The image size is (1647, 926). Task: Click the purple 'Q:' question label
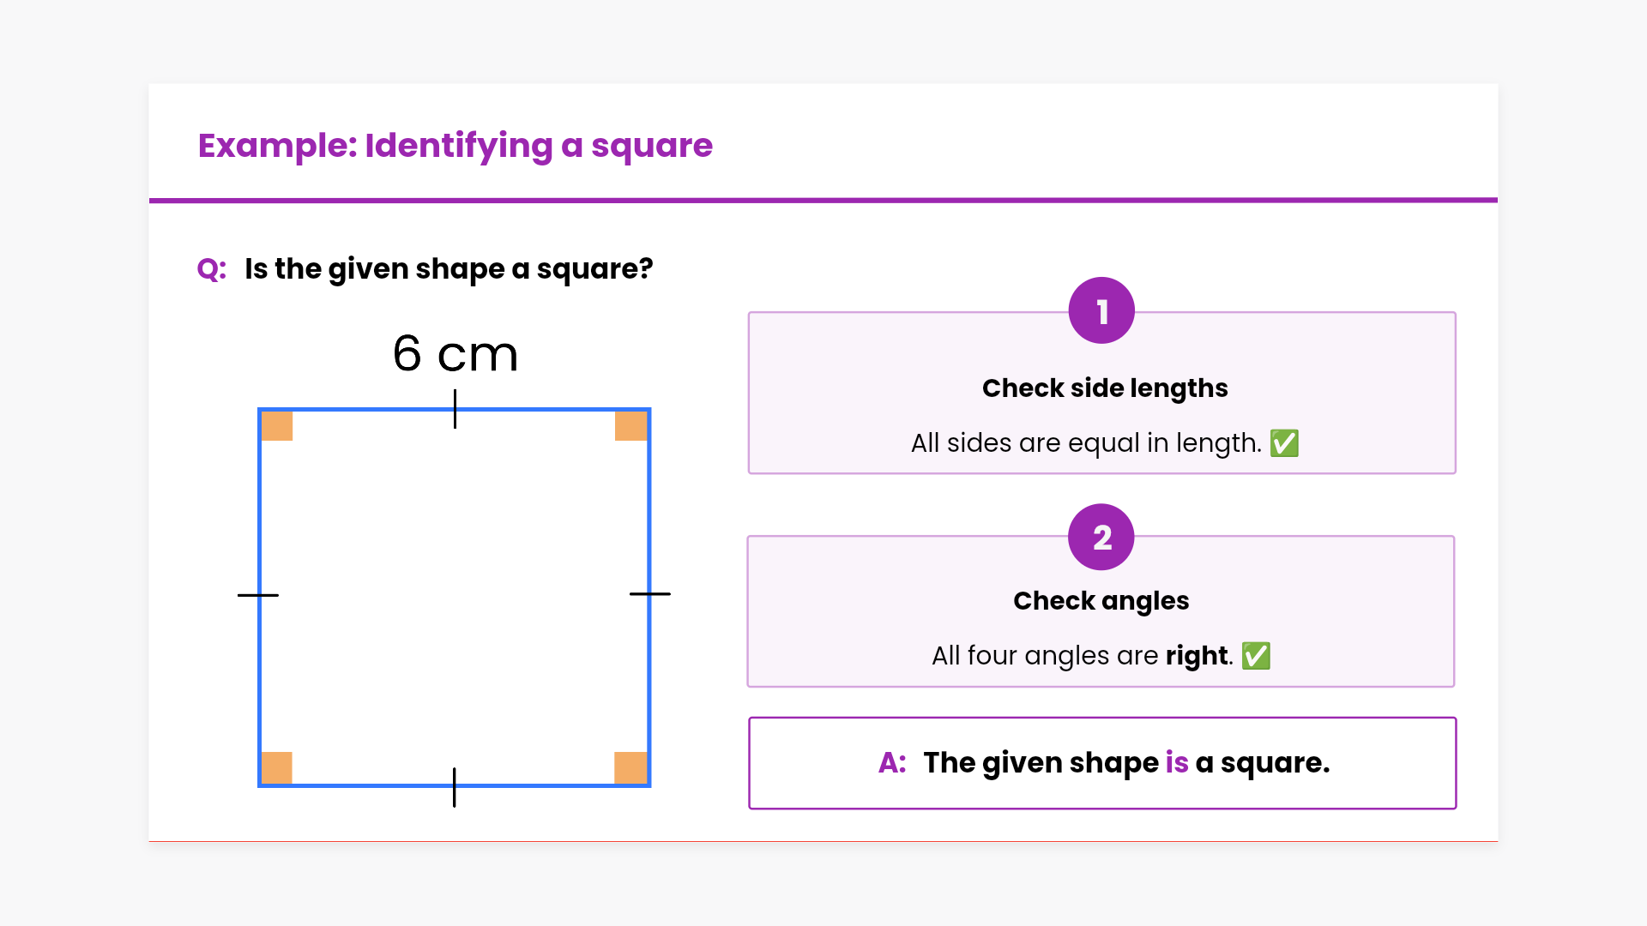[x=212, y=269]
